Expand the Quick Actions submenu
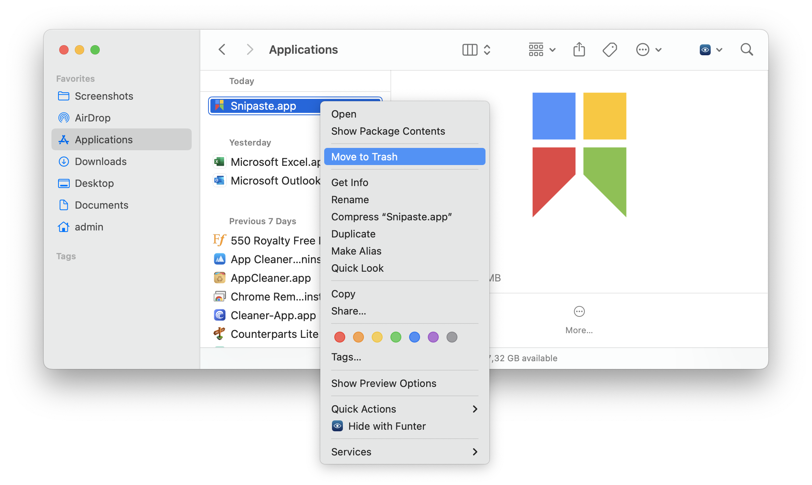Screen dimensions: 812x485 tap(404, 409)
